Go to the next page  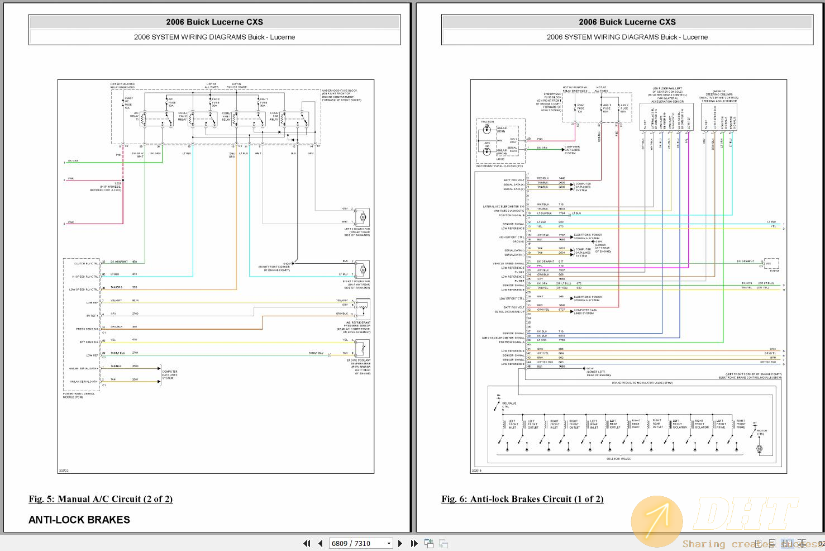click(400, 543)
